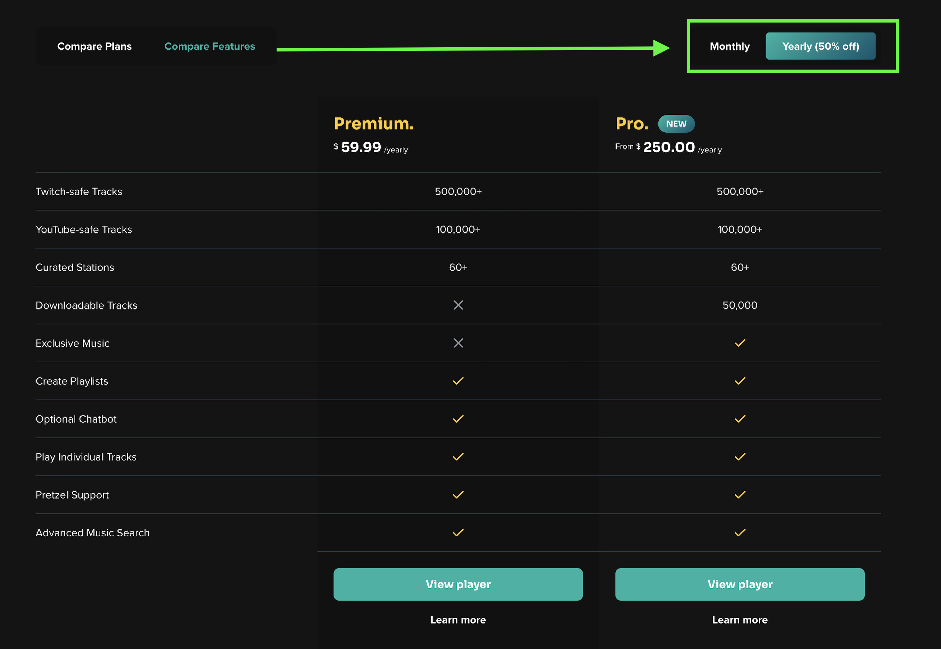Click the Pro checkmark for Exclusive Music
This screenshot has height=649, width=941.
pyautogui.click(x=740, y=343)
